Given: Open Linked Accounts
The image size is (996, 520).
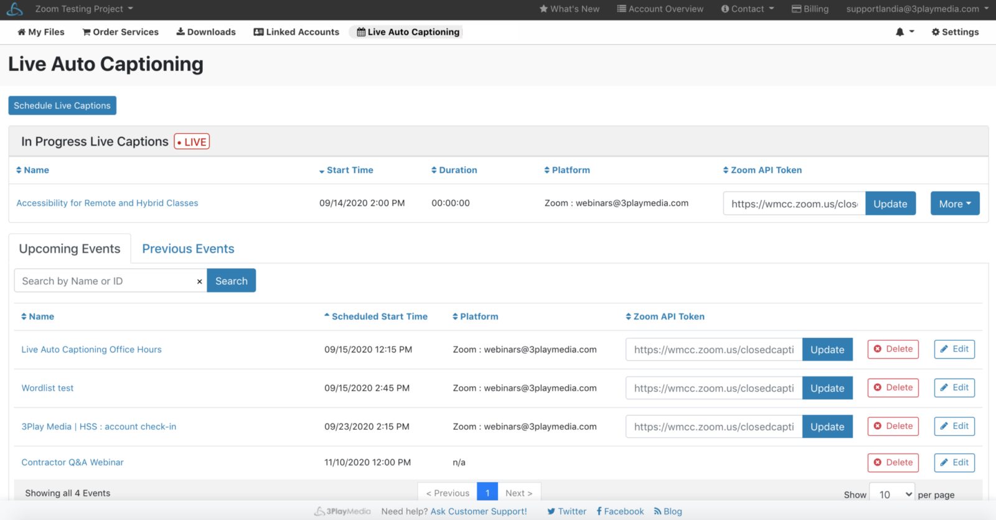Looking at the screenshot, I should click(296, 32).
